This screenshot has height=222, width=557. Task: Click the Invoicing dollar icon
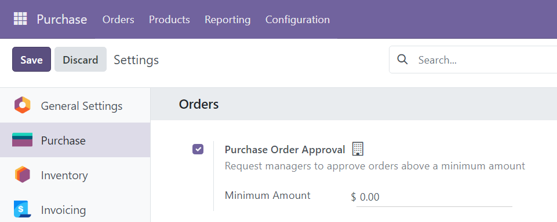pos(23,209)
